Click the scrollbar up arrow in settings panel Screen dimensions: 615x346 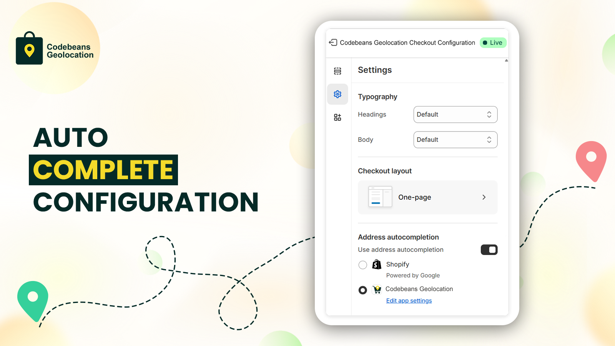506,60
